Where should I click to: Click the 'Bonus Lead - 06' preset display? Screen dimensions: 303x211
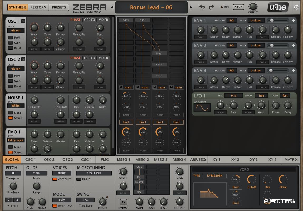[151, 7]
